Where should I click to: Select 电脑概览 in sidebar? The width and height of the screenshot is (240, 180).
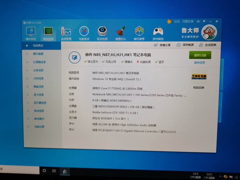tap(41, 45)
